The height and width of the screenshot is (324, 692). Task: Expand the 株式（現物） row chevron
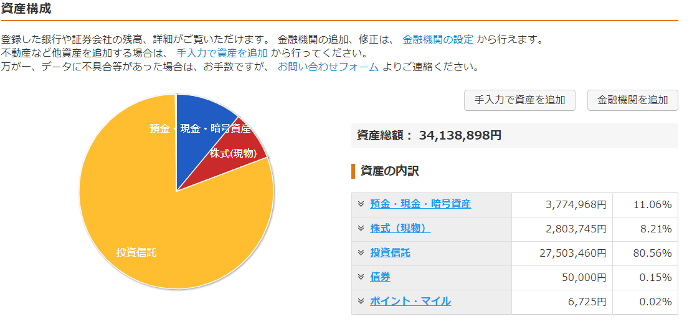[x=361, y=228]
